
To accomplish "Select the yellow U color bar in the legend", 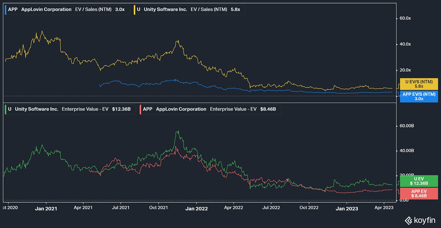I will 134,9.
